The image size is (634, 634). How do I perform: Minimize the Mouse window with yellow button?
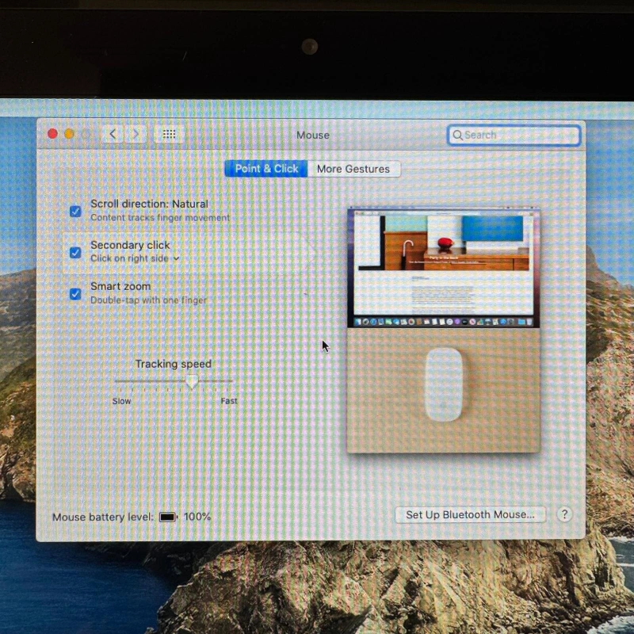[x=69, y=134]
